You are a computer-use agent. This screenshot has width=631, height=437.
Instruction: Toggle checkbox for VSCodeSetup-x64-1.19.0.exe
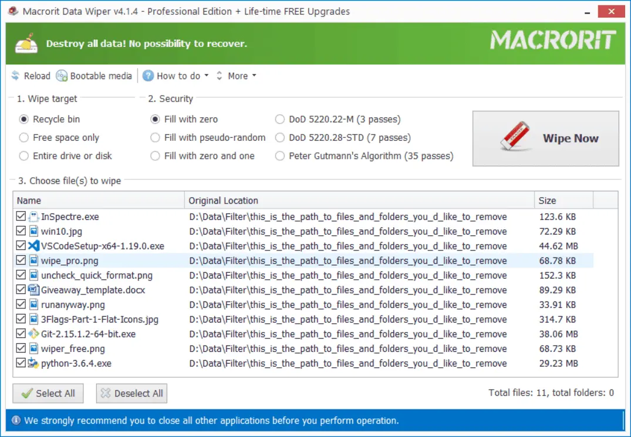(21, 246)
